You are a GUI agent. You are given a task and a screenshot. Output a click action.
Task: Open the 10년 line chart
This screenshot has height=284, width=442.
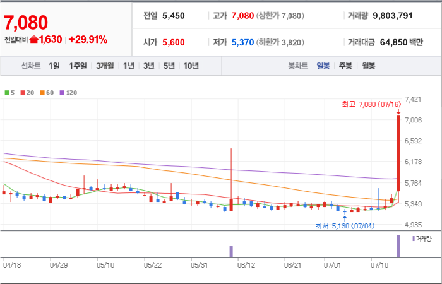point(191,66)
